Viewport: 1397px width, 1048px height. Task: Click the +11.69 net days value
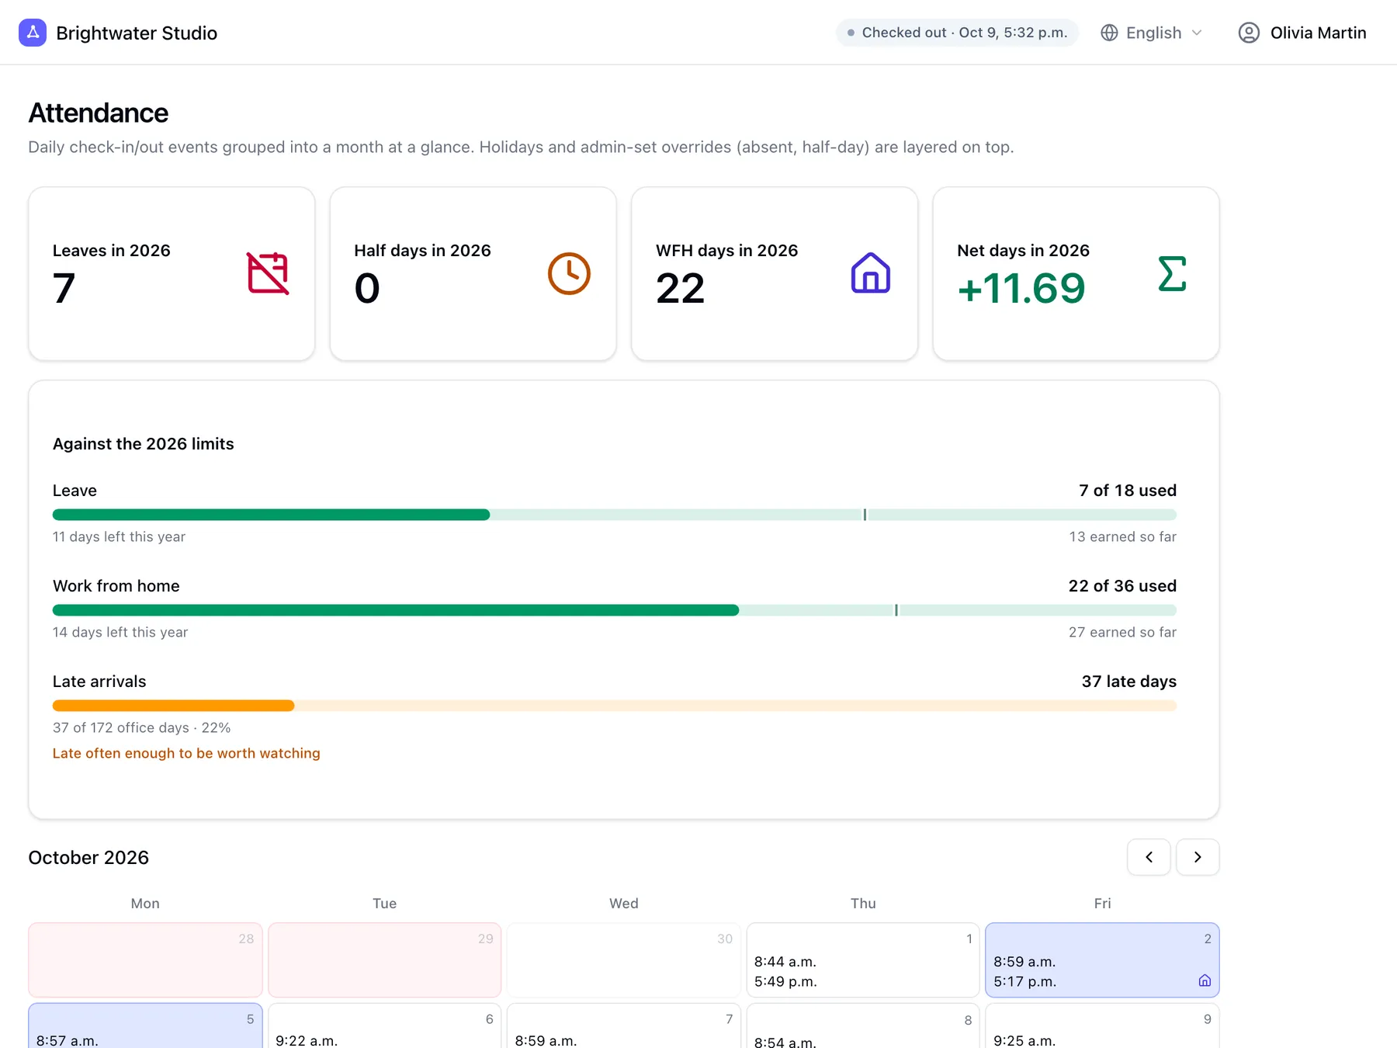pos(1021,288)
